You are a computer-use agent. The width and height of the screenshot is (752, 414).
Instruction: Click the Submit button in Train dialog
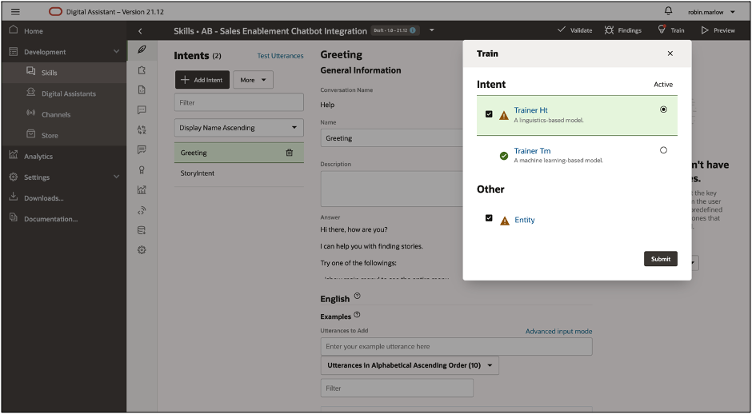(660, 259)
